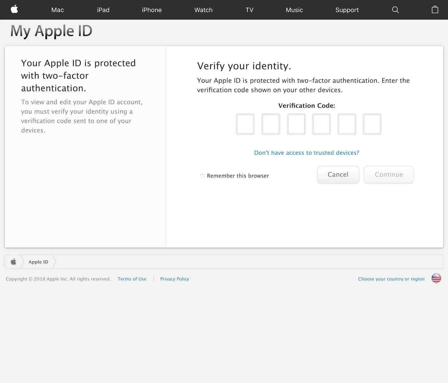Open the Privacy Policy link
The width and height of the screenshot is (448, 383).
point(175,279)
